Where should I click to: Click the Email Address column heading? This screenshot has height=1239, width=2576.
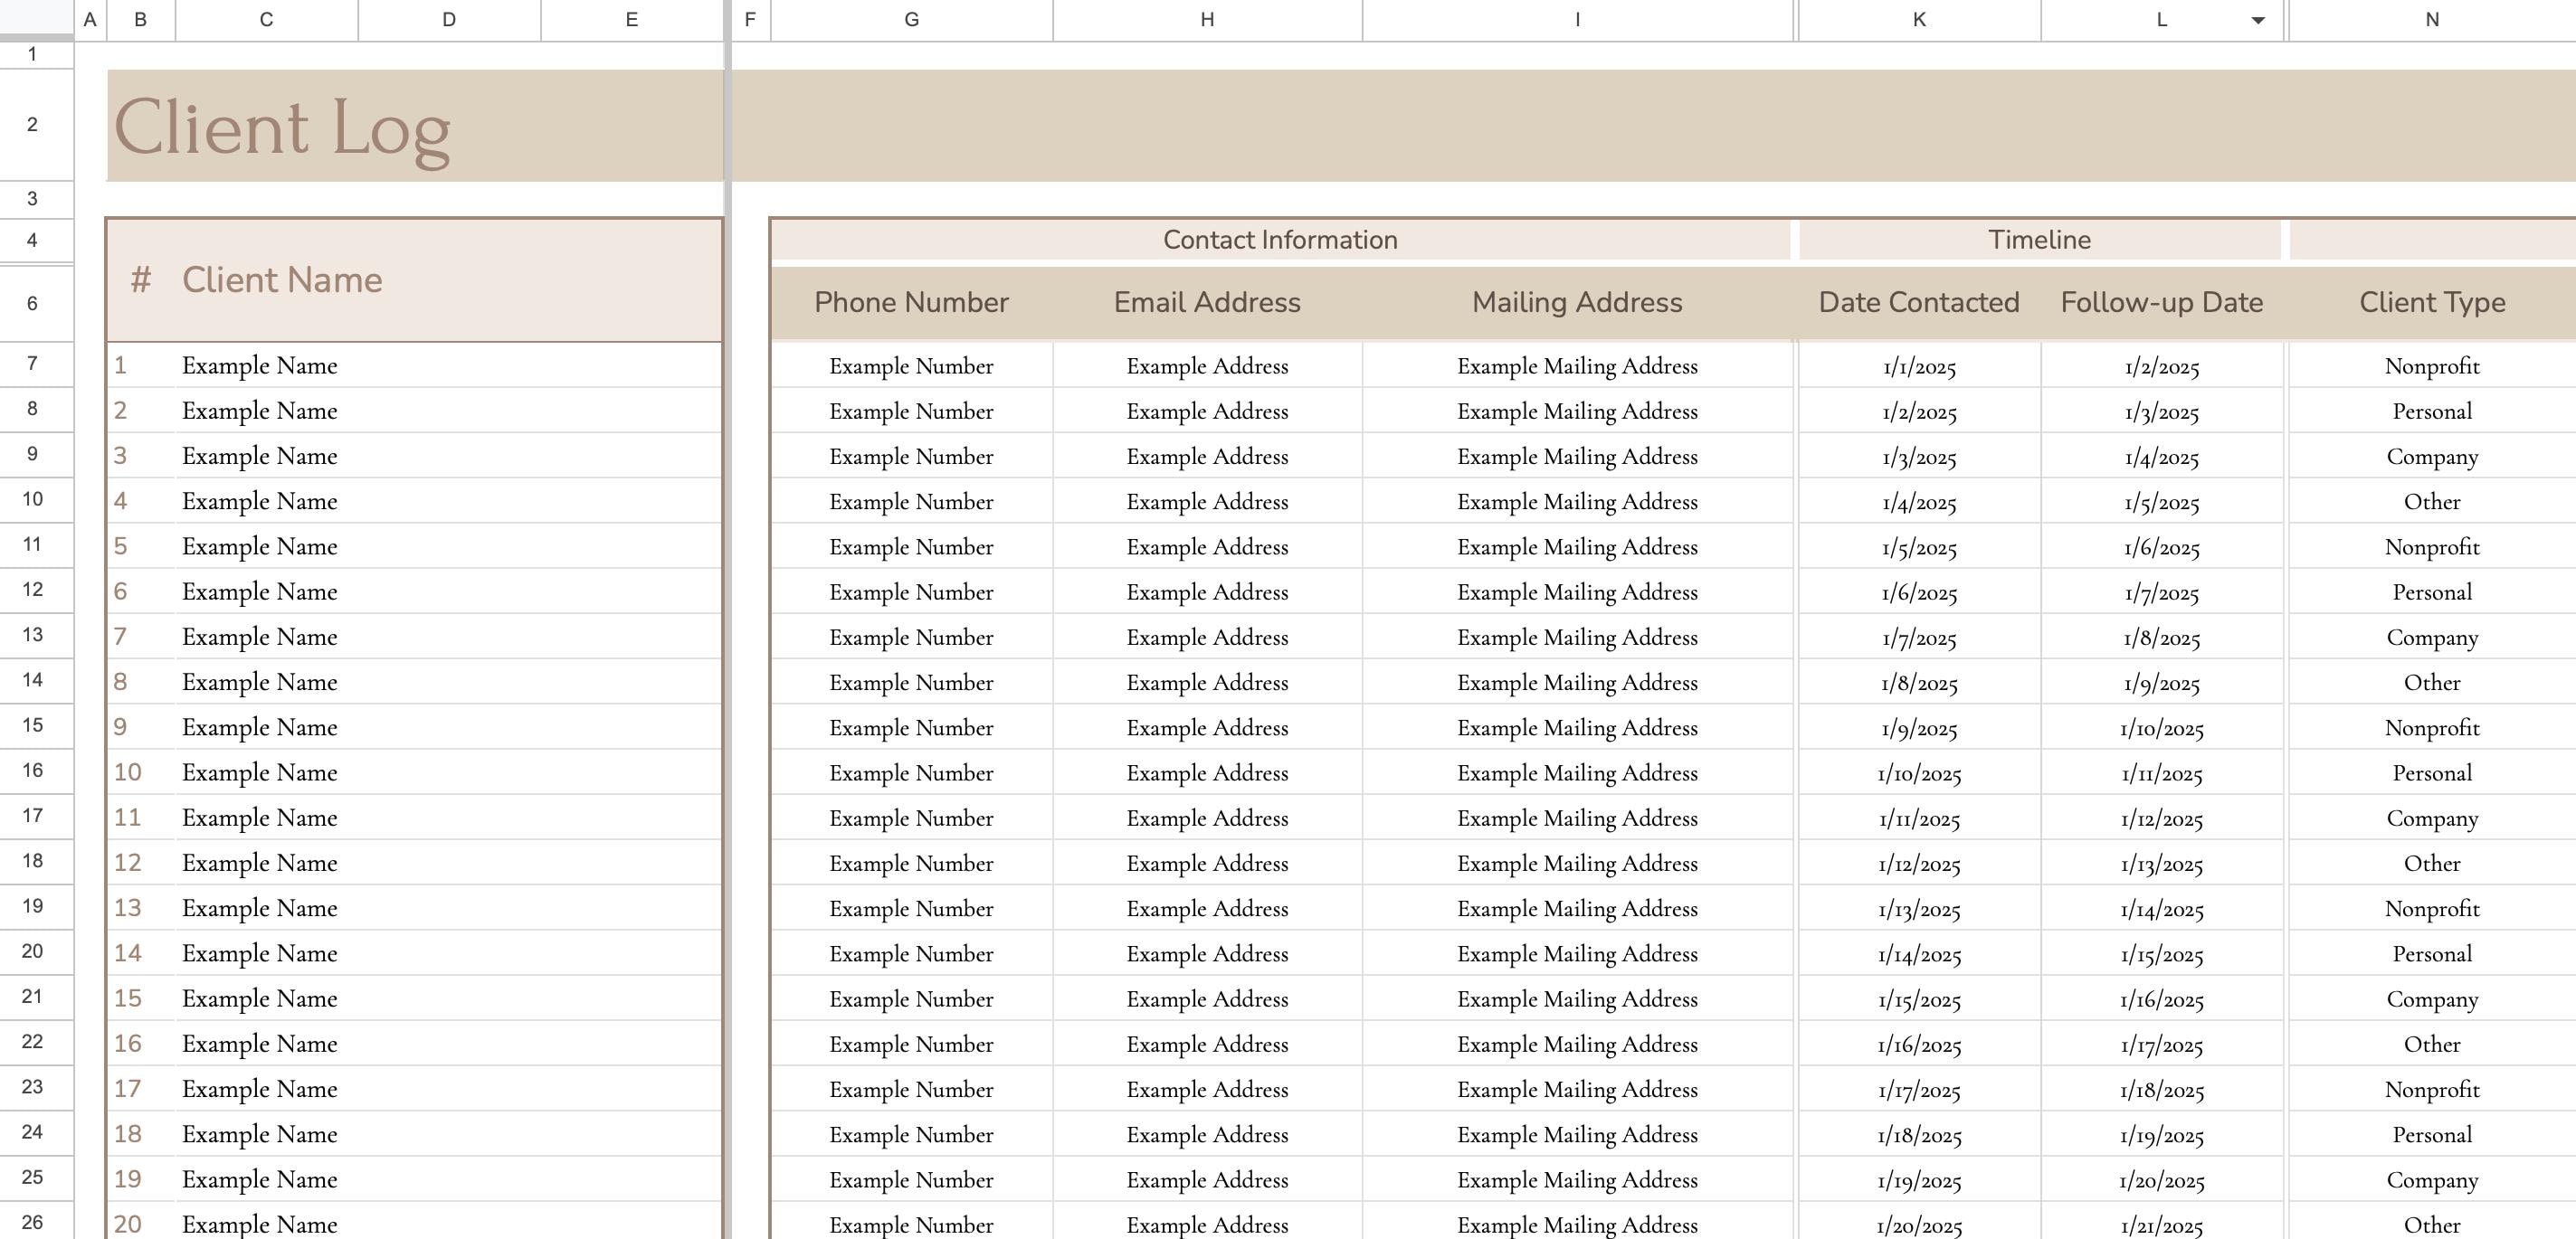[x=1207, y=303]
